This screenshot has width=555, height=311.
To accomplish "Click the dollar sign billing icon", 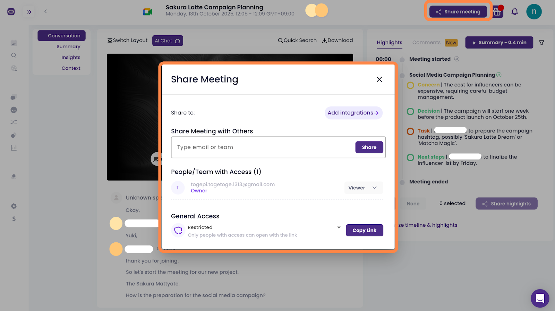I will coord(14,219).
